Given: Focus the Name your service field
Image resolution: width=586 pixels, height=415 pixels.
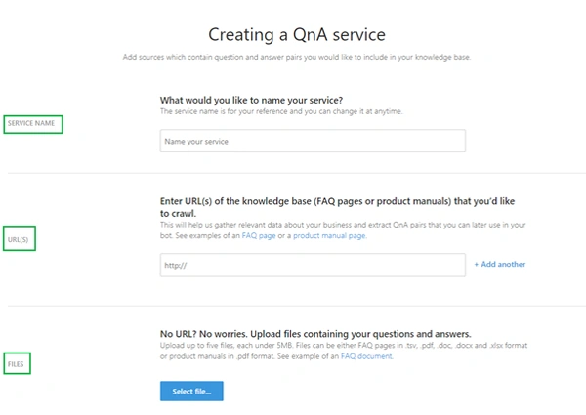Looking at the screenshot, I should [313, 141].
